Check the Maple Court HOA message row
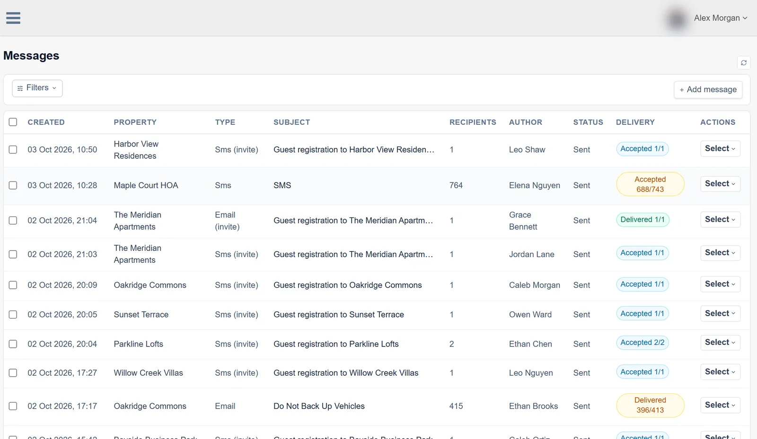757x439 pixels. [x=13, y=185]
